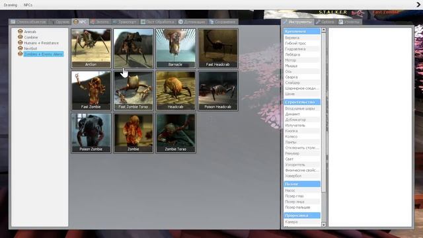The image size is (423, 238).
Task: Collapse the Прорисовка tool category
Action: tap(302, 216)
